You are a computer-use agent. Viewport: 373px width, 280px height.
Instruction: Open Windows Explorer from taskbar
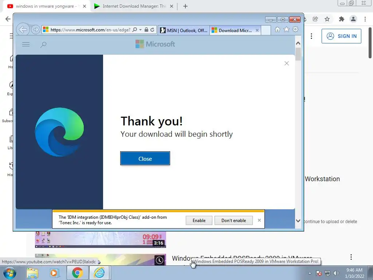click(32, 273)
